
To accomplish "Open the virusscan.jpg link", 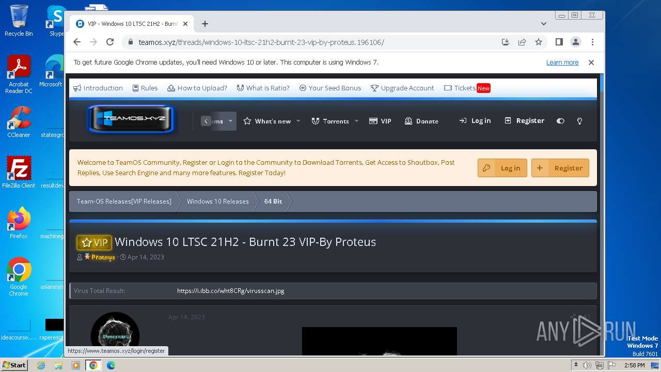I will click(x=230, y=290).
